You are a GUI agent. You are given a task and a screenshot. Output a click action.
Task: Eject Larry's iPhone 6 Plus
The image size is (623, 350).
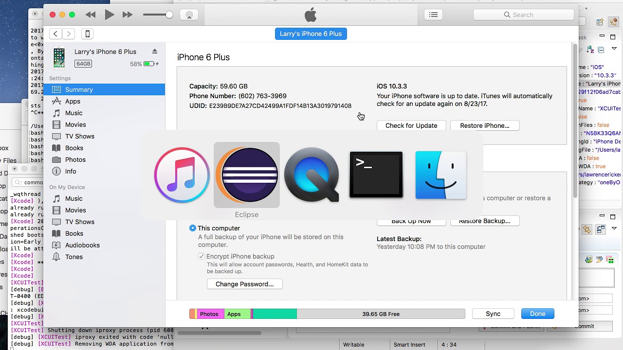pyautogui.click(x=155, y=52)
